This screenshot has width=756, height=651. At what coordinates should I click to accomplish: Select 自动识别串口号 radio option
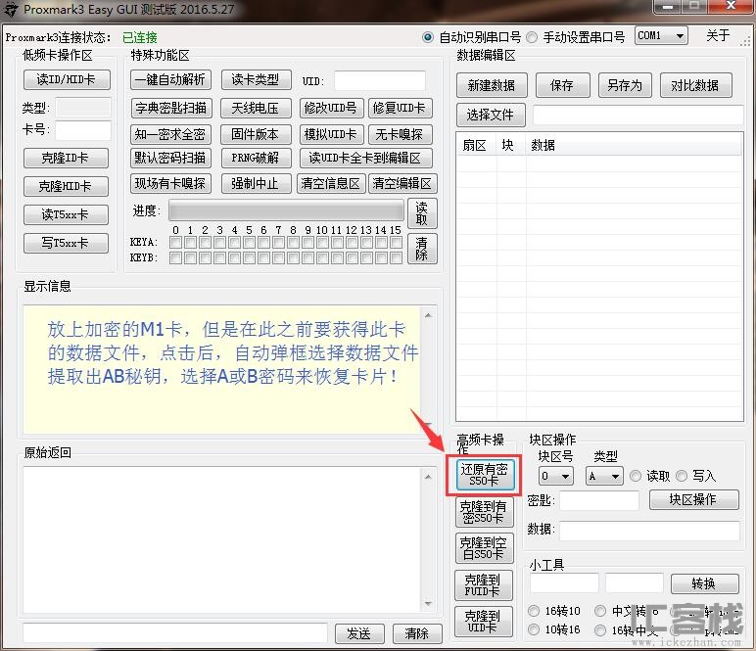point(427,37)
